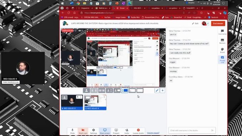Click the 'hey can i come up' chat message
242x136 pixels.
click(x=189, y=44)
